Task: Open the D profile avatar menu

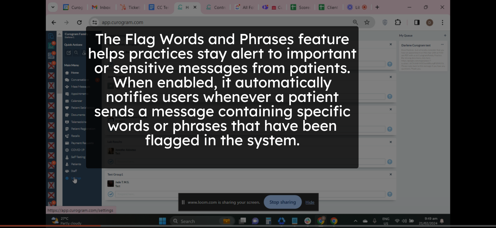Action: tap(430, 23)
